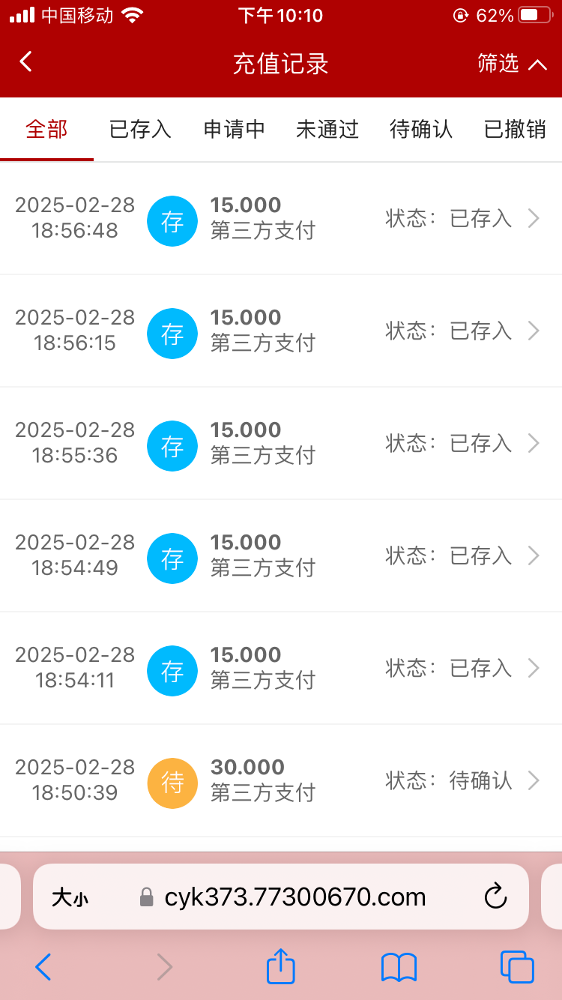Open Safari 大小 text size menu
Screen dimensions: 562x1000
(x=70, y=897)
